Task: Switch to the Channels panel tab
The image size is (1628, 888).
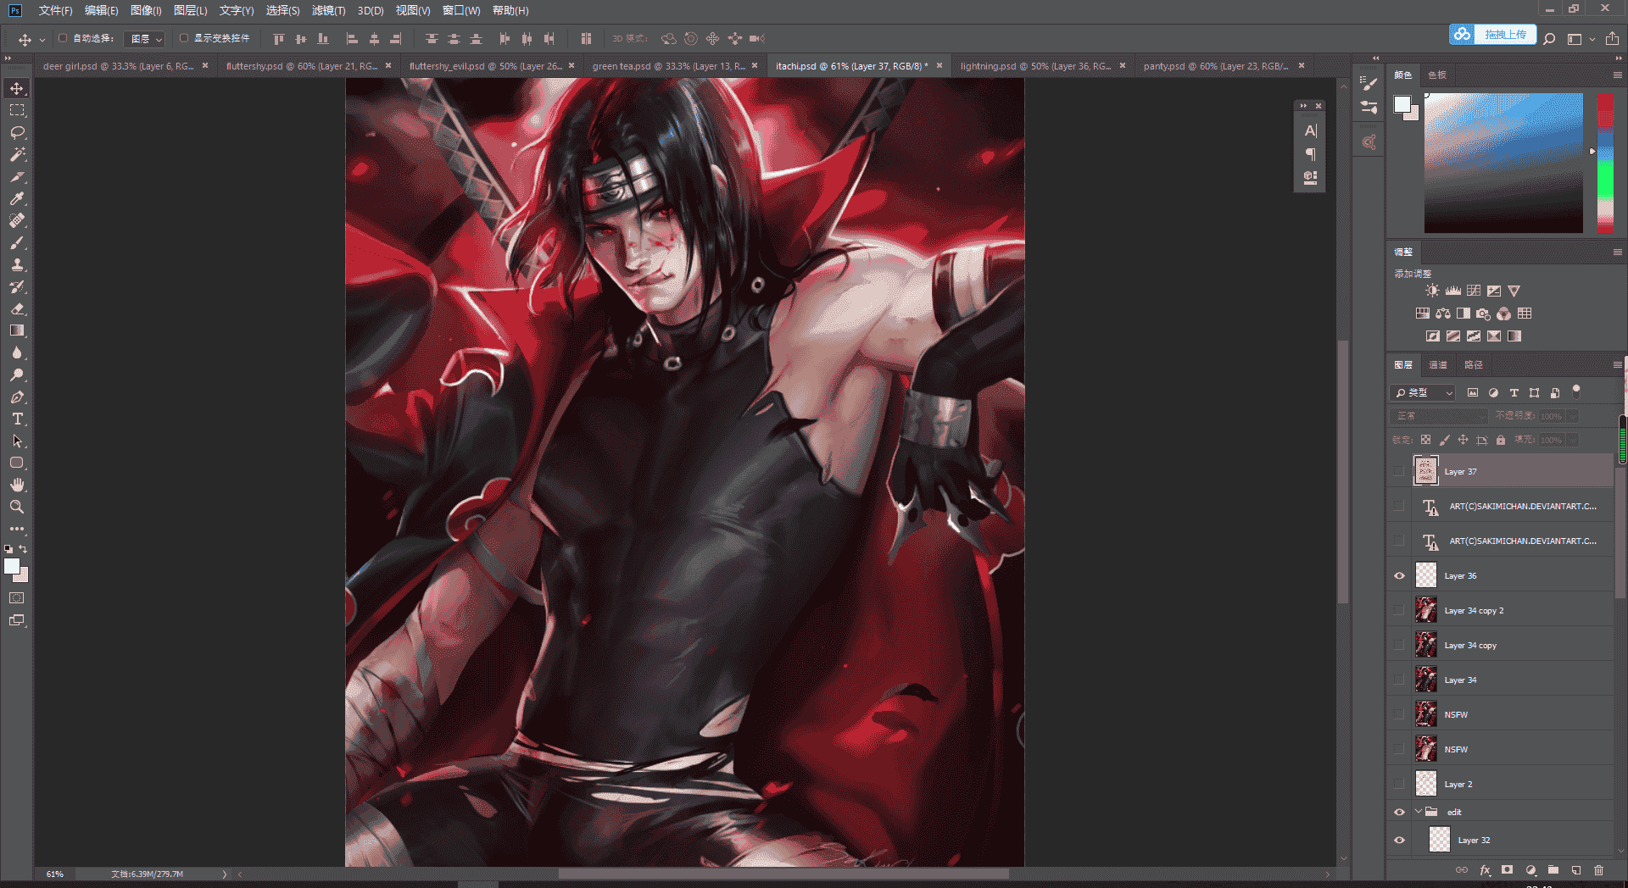Action: coord(1438,364)
